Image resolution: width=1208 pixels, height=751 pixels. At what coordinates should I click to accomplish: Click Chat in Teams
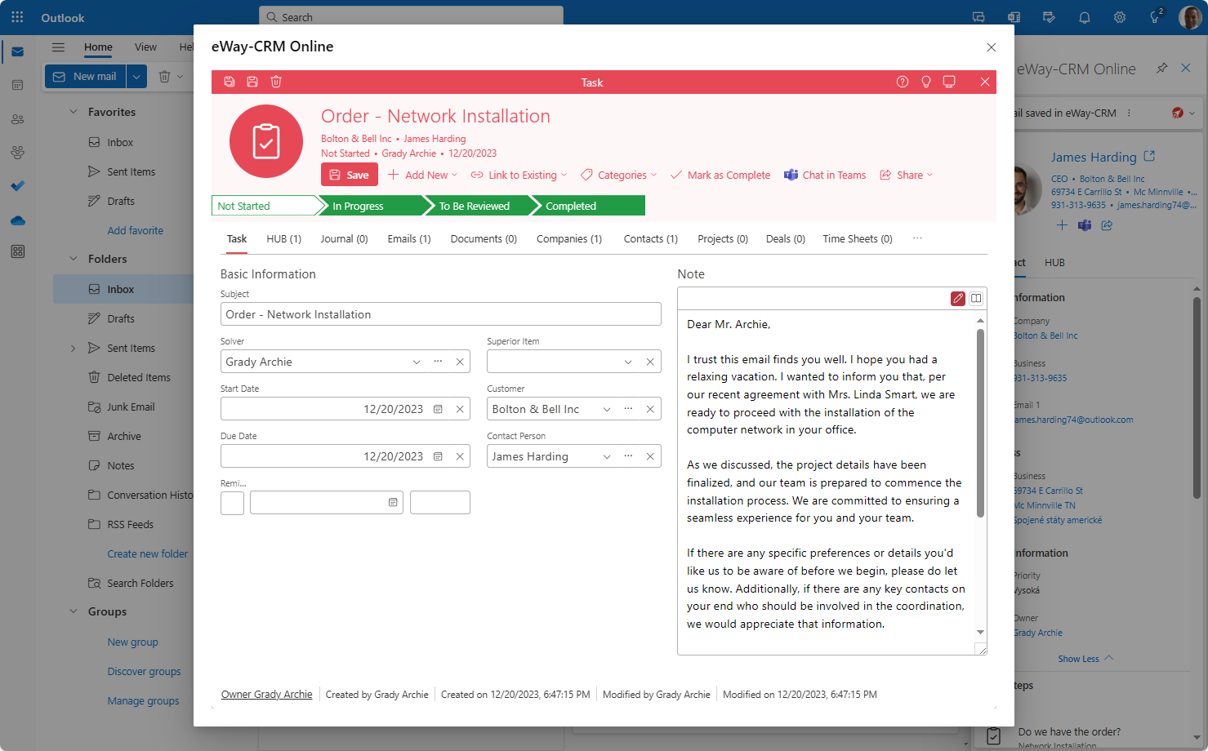(825, 176)
